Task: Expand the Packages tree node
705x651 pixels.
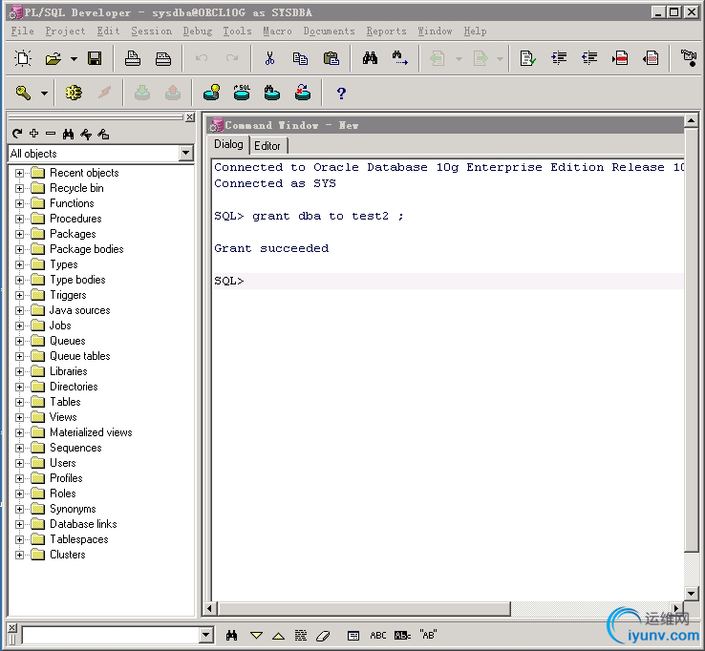Action: (x=19, y=234)
